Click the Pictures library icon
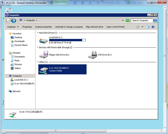168x134 pixels. pyautogui.click(x=12, y=64)
